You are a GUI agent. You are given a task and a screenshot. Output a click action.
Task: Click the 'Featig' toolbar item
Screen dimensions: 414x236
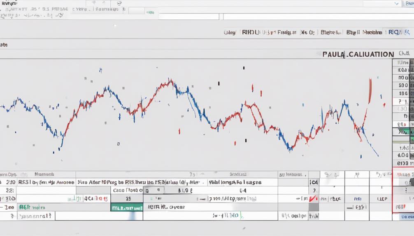pos(287,32)
